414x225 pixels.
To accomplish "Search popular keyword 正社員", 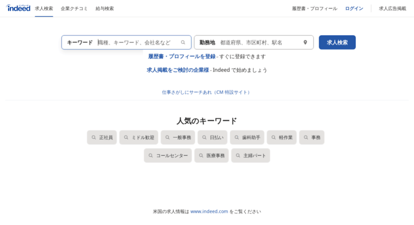I will click(x=102, y=137).
